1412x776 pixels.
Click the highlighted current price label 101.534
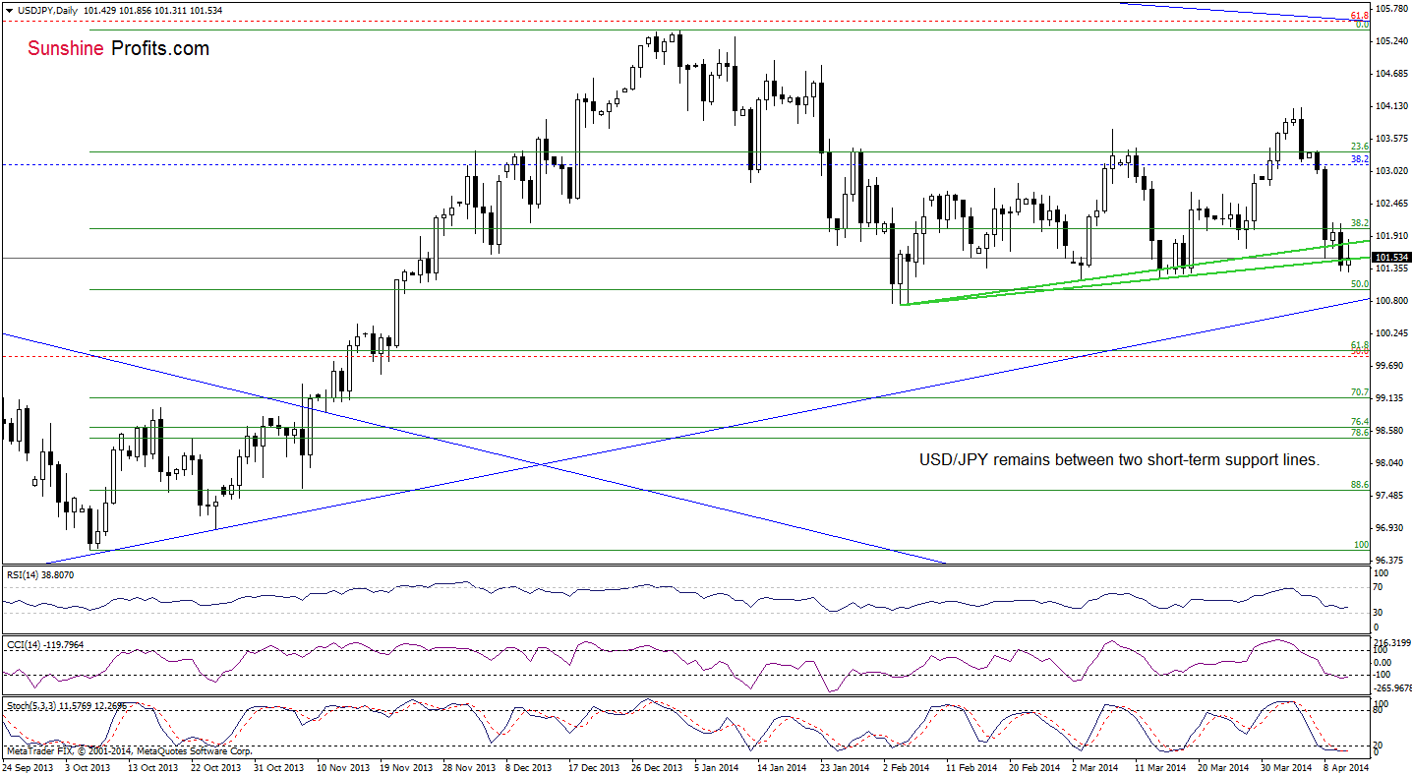pyautogui.click(x=1392, y=258)
